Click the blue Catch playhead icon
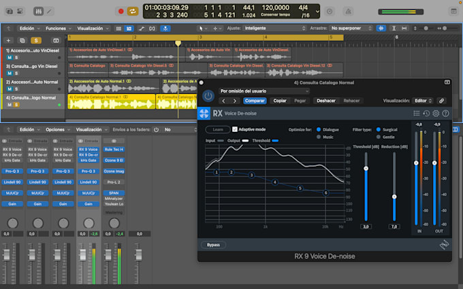This screenshot has height=289, width=463. tap(165, 29)
